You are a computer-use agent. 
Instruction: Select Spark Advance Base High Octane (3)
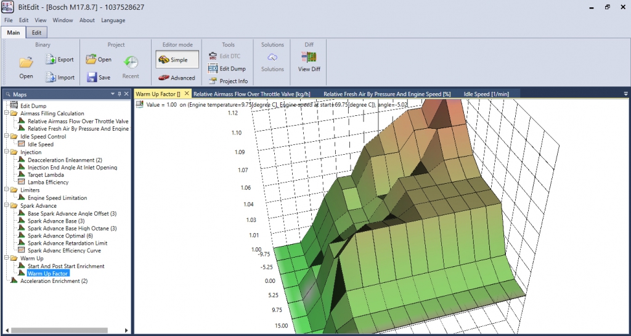[x=72, y=228]
